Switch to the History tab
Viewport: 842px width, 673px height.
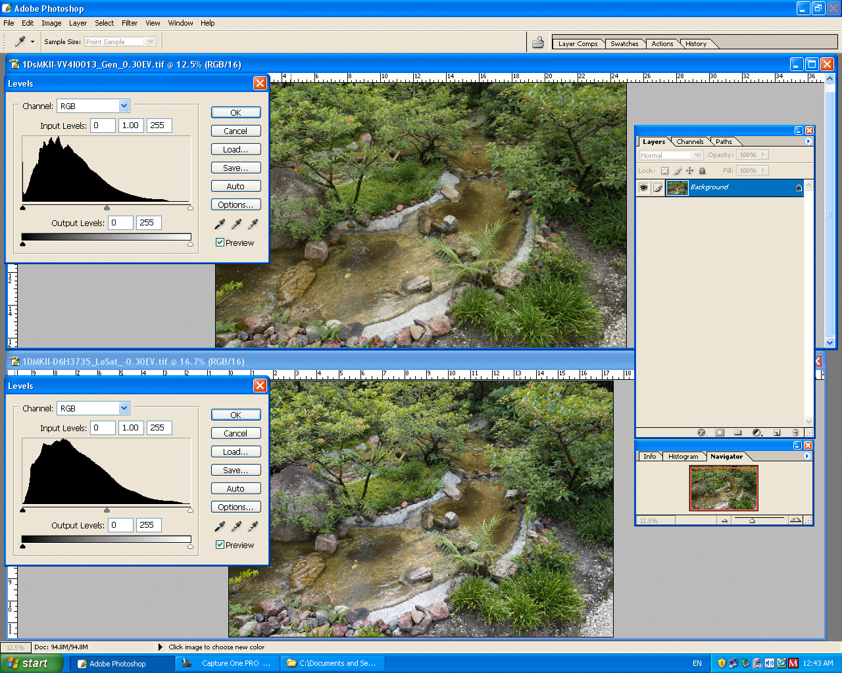point(696,44)
